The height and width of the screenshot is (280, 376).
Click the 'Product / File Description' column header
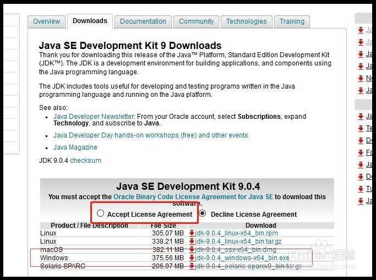(x=89, y=226)
